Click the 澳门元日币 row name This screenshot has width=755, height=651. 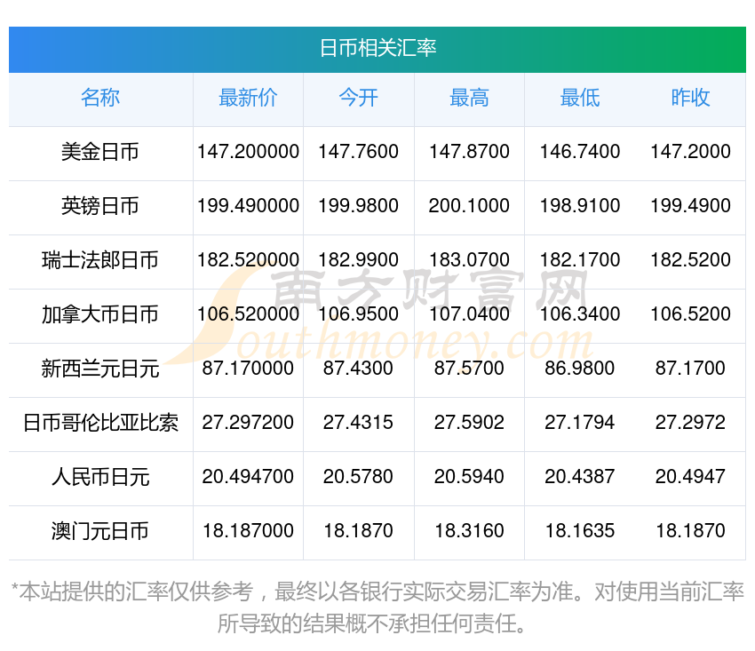coord(100,531)
